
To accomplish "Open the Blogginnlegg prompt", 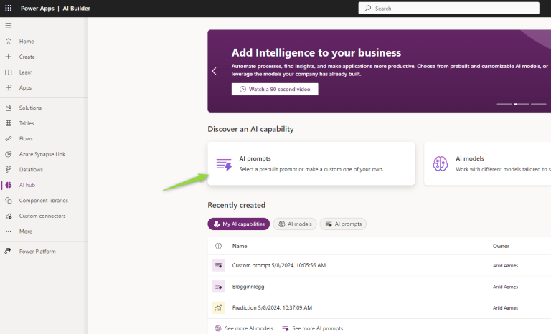I will click(248, 287).
